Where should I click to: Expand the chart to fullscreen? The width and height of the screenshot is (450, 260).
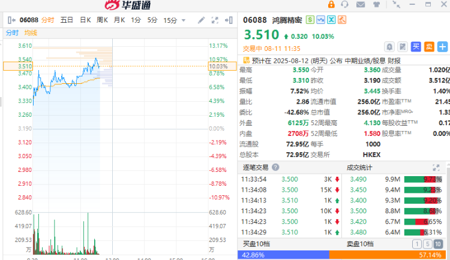[214, 20]
